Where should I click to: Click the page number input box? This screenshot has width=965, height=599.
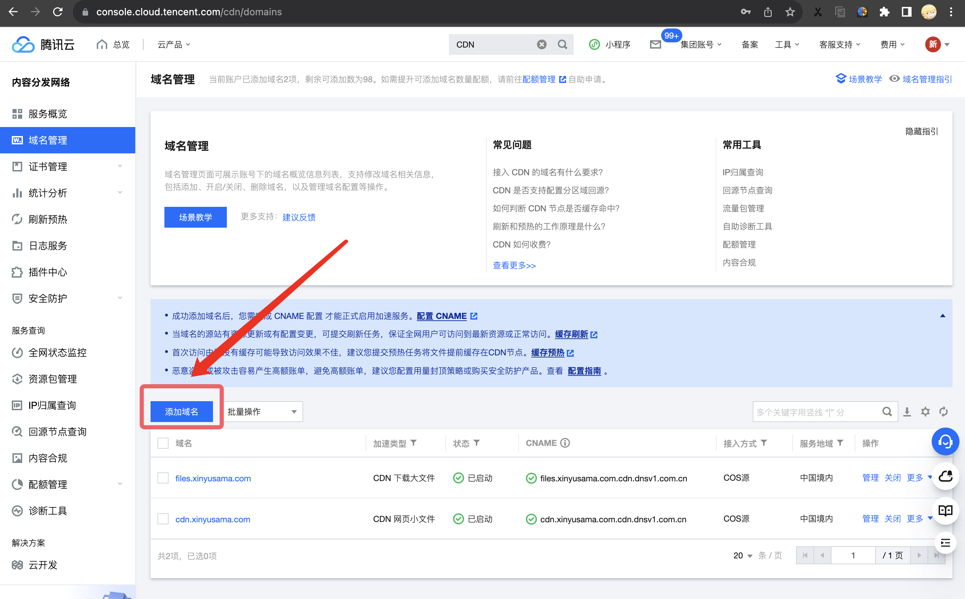(853, 555)
